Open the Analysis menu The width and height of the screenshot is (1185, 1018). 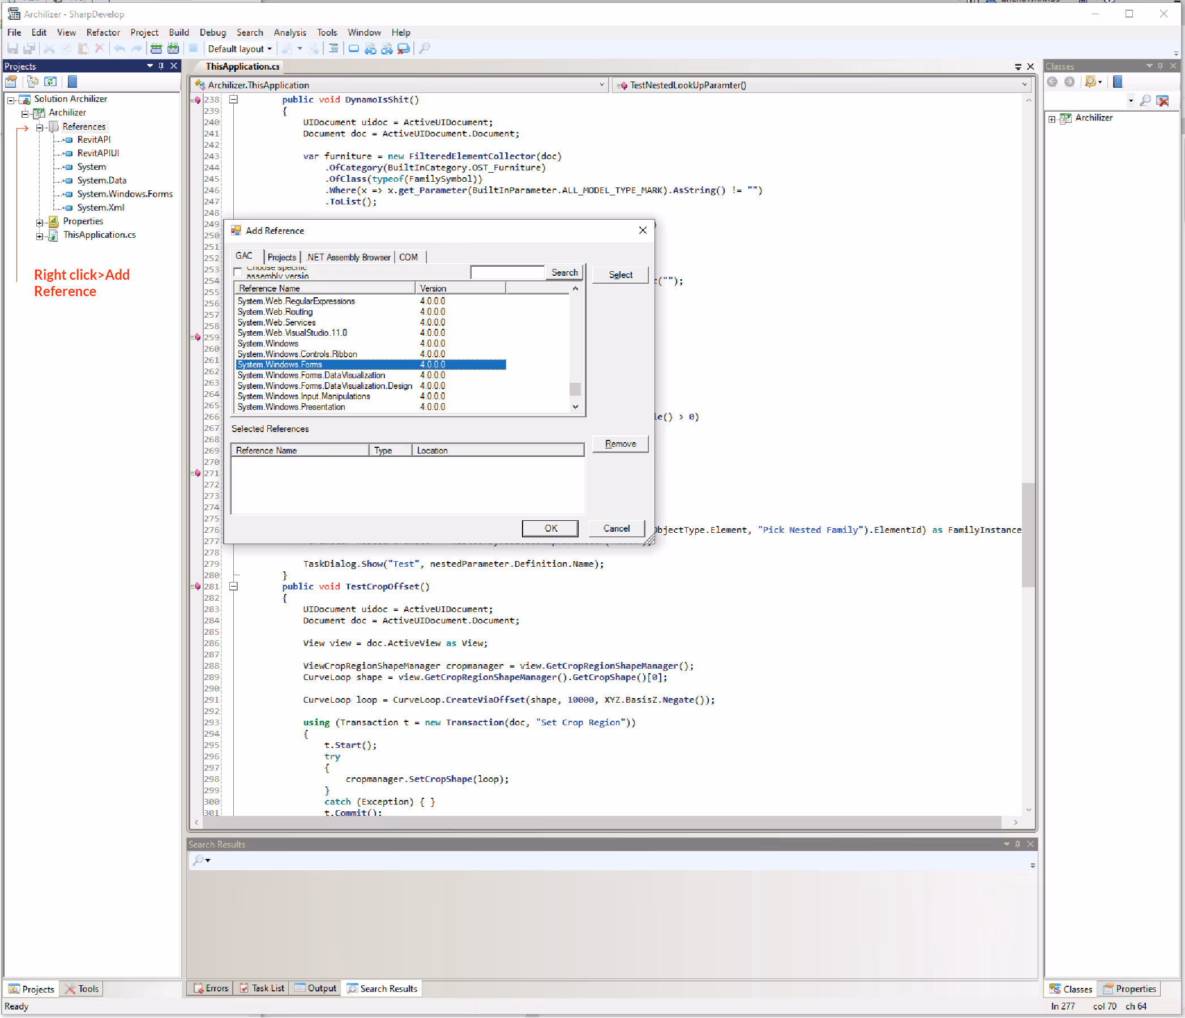(x=289, y=33)
